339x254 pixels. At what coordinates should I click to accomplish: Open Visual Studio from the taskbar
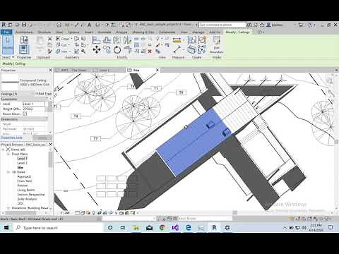click(175, 227)
